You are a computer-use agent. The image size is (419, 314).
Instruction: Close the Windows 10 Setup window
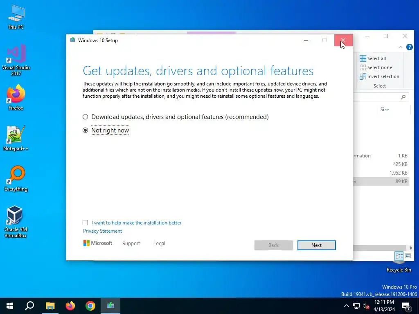coord(343,40)
